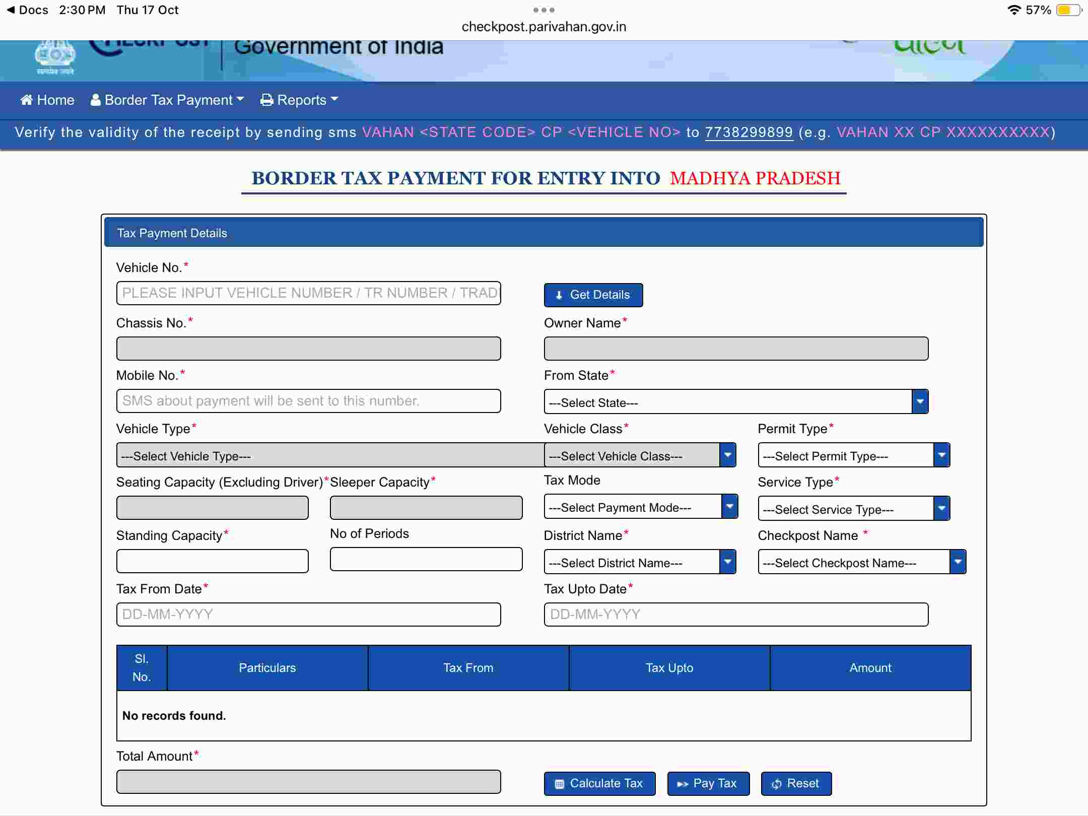1088x816 pixels.
Task: Tap the checkpost.parivahan.gov.in address bar
Action: point(544,27)
